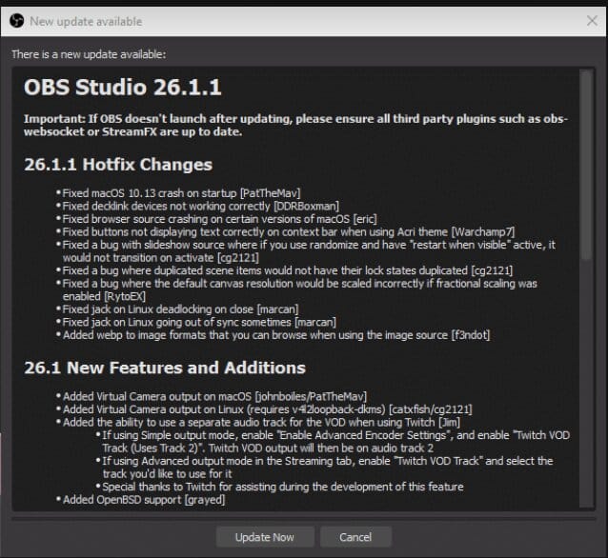Click the '26.1.1 Hotfix Changes' heading
Screen dimensions: 608x558
pos(118,165)
